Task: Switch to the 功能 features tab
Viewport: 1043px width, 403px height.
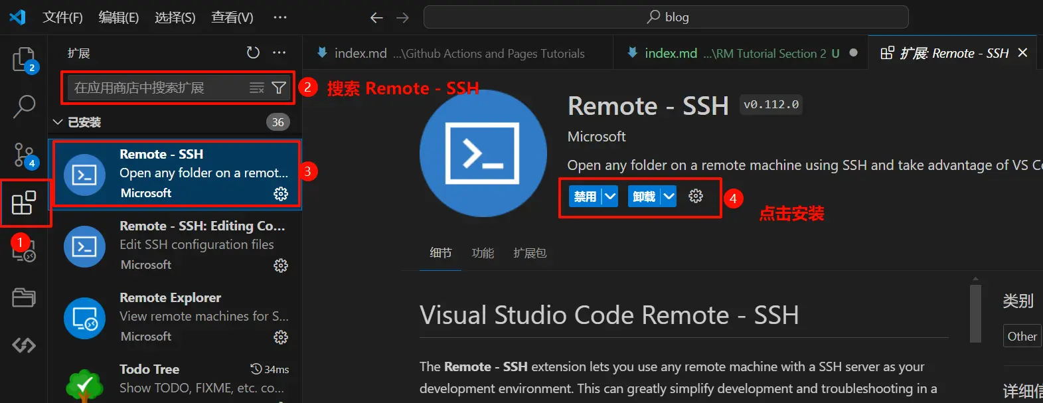Action: coord(483,253)
